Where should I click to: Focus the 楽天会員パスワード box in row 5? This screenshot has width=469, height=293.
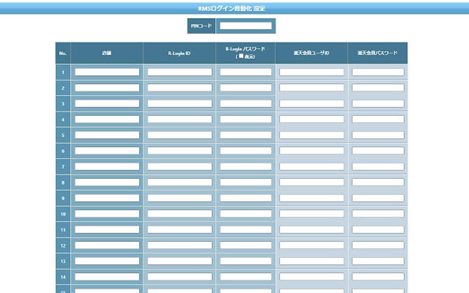pyautogui.click(x=378, y=135)
